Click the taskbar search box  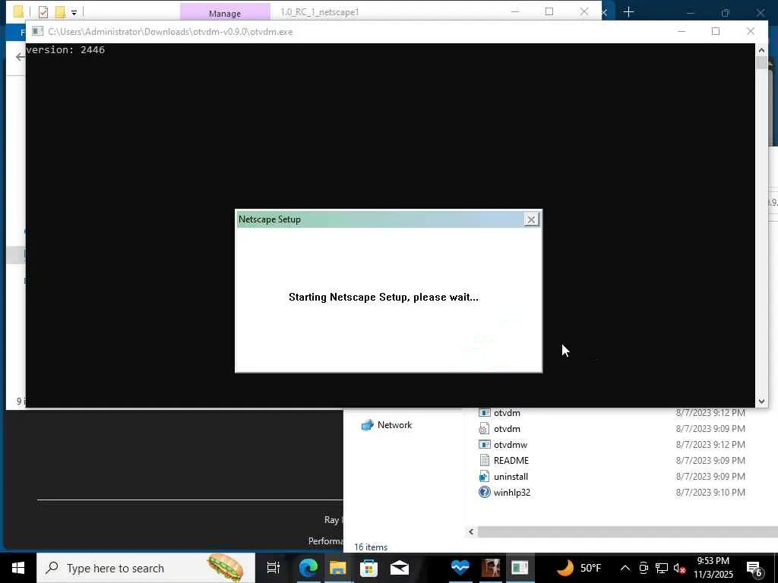[x=145, y=568]
